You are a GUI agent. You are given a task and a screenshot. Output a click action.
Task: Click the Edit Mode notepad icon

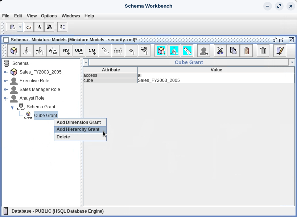(x=279, y=51)
